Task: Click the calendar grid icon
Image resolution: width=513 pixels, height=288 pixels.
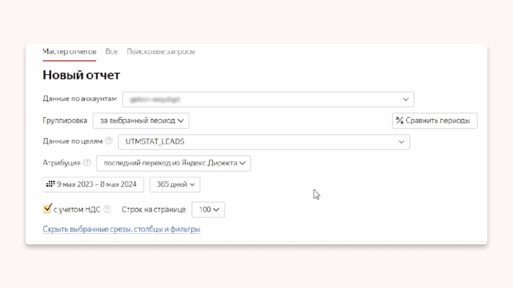Action: [x=50, y=184]
